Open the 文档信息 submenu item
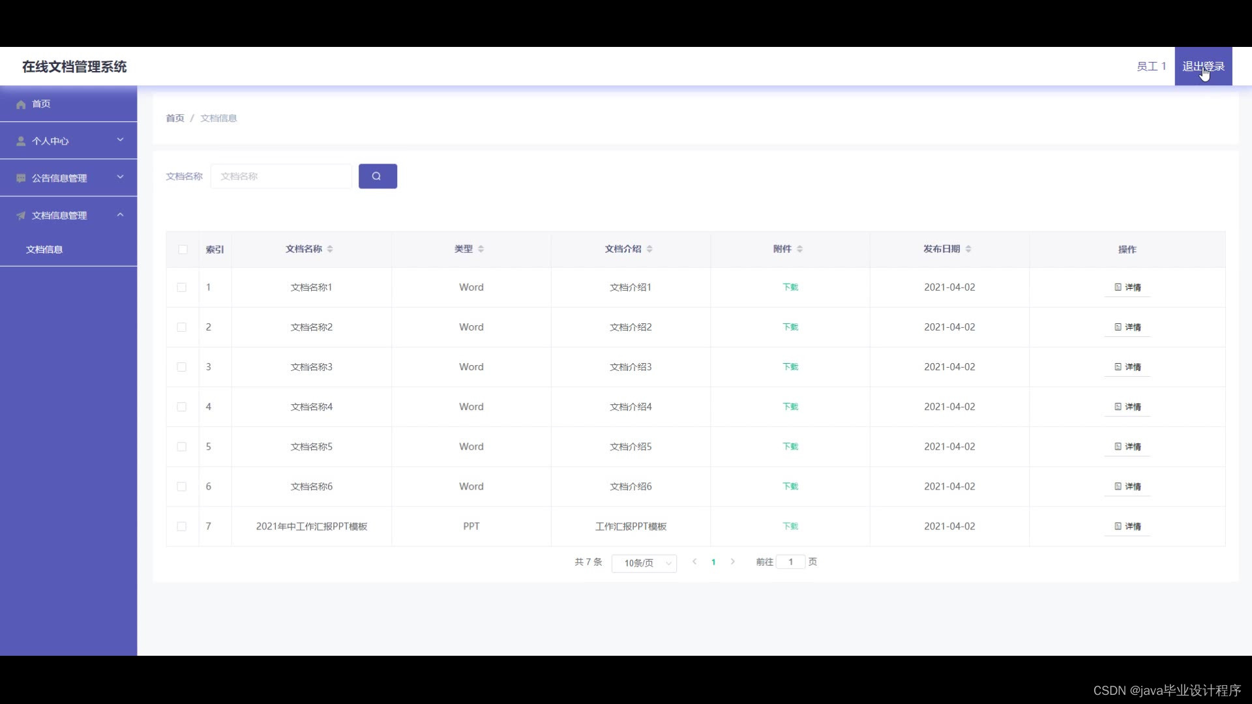The image size is (1252, 704). click(44, 250)
